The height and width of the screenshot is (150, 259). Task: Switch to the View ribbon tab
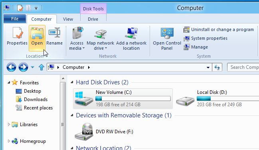pyautogui.click(x=68, y=19)
